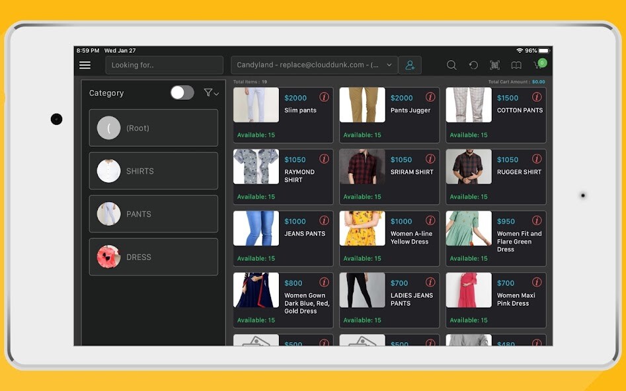Viewport: 626px width, 391px height.
Task: Show info for Women A-line Yellow Dress
Action: pos(430,220)
